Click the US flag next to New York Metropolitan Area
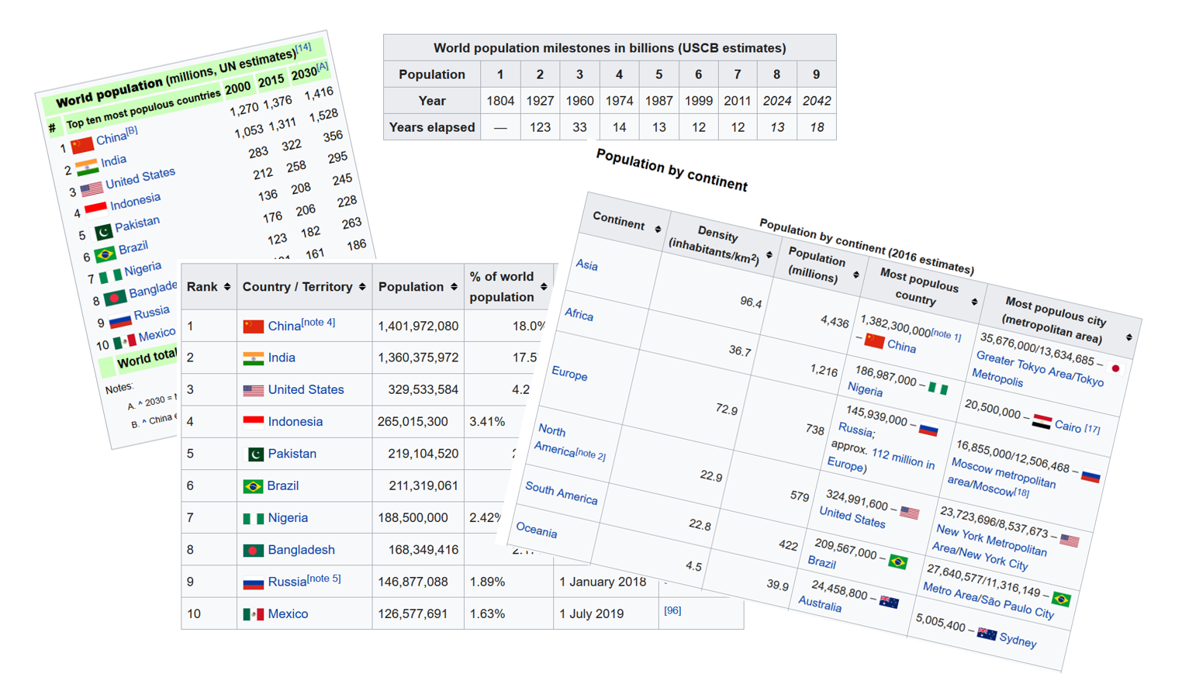Screen dimensions: 1182x698 point(1070,540)
